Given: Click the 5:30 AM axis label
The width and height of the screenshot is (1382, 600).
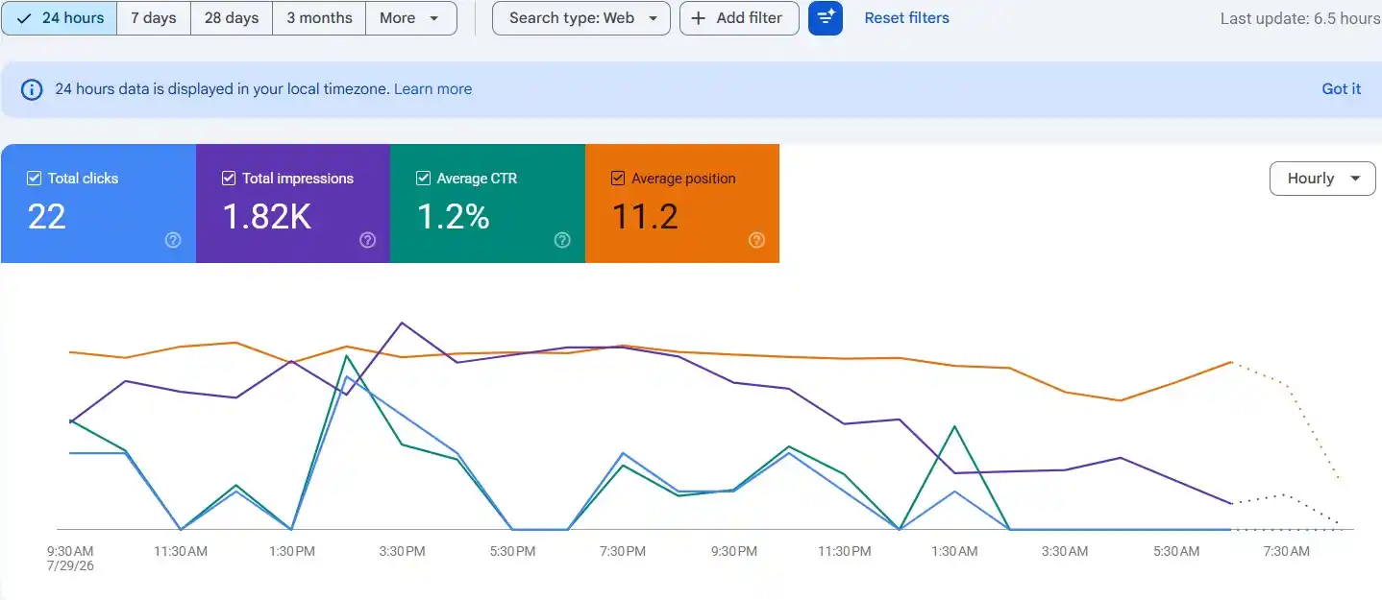Looking at the screenshot, I should (x=1175, y=551).
